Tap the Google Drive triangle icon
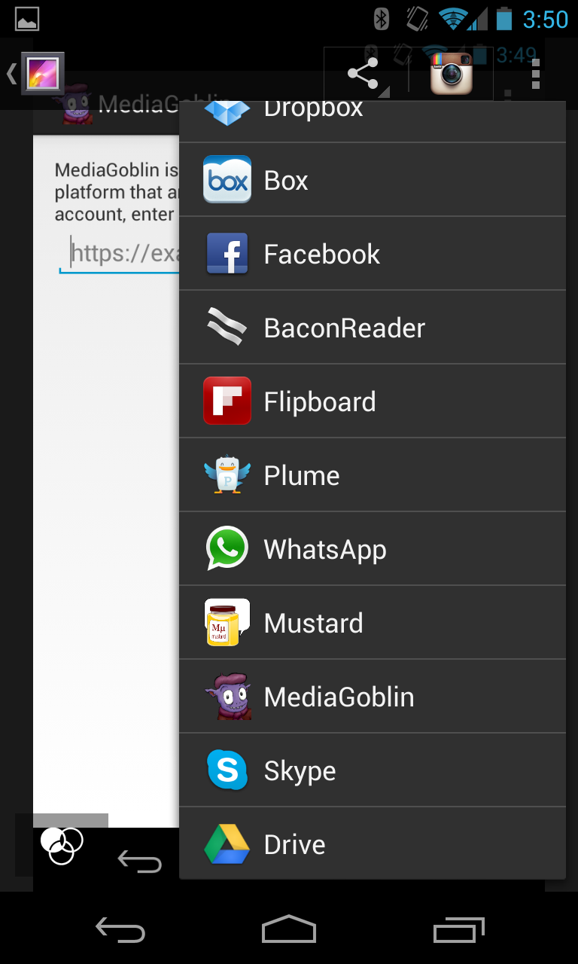 [227, 844]
